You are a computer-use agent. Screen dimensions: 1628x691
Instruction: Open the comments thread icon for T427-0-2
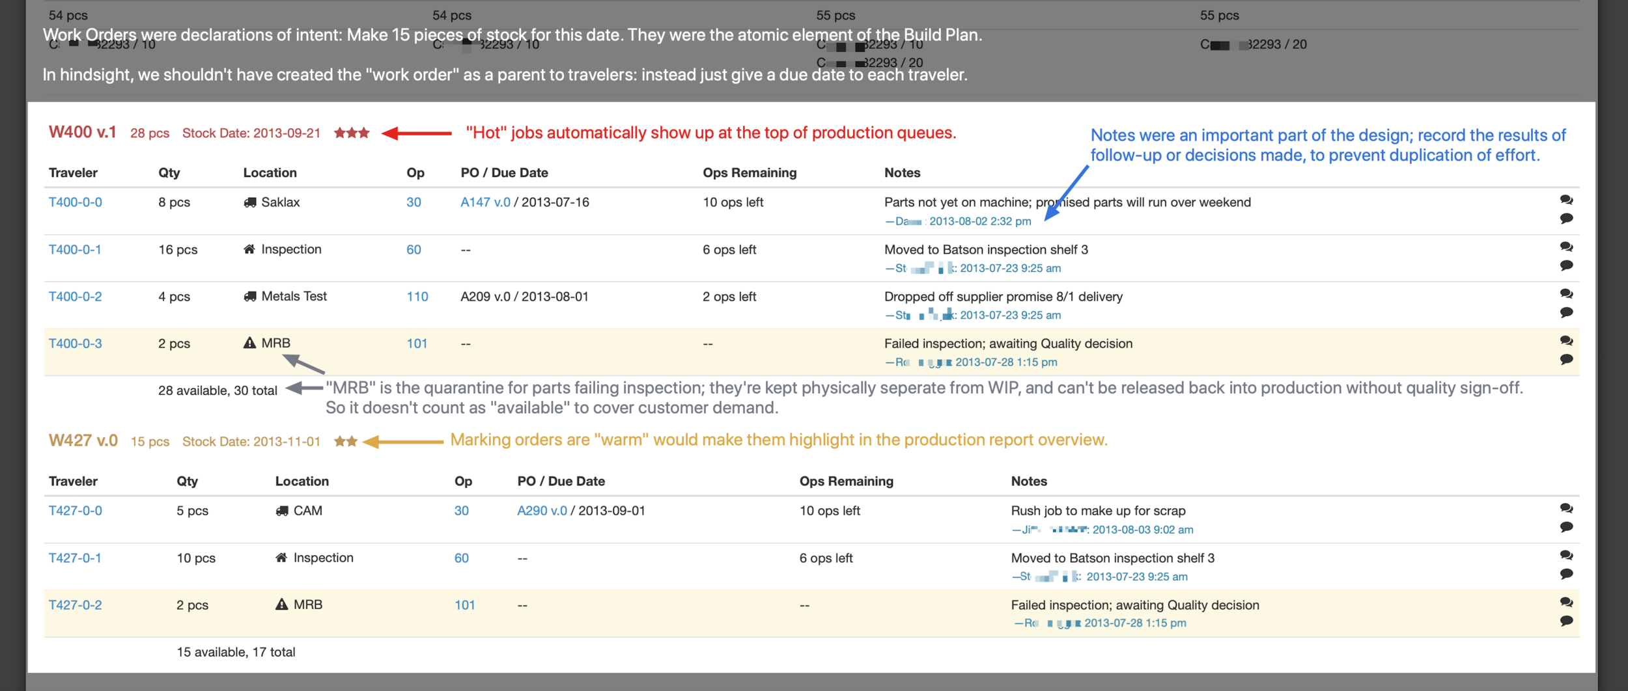click(x=1566, y=602)
